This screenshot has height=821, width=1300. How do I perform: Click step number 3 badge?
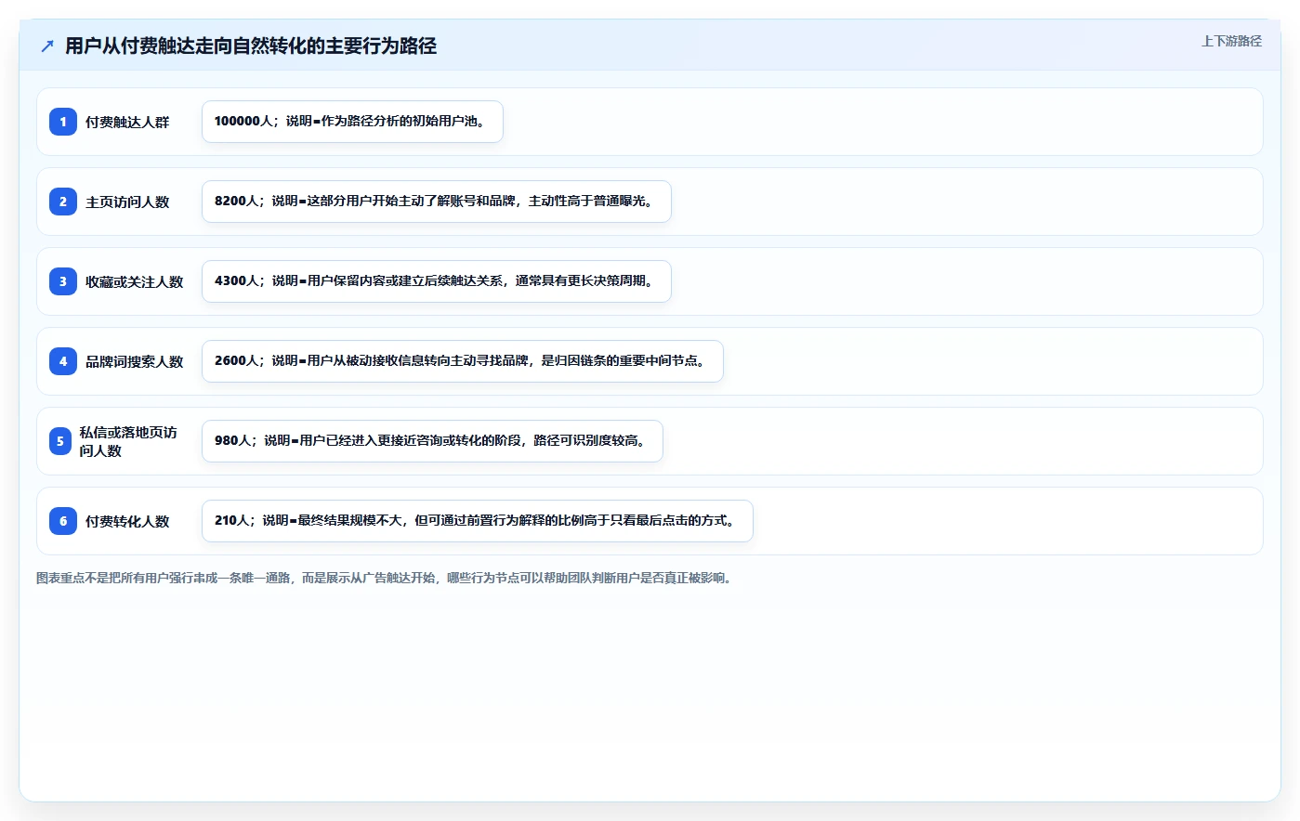point(63,281)
